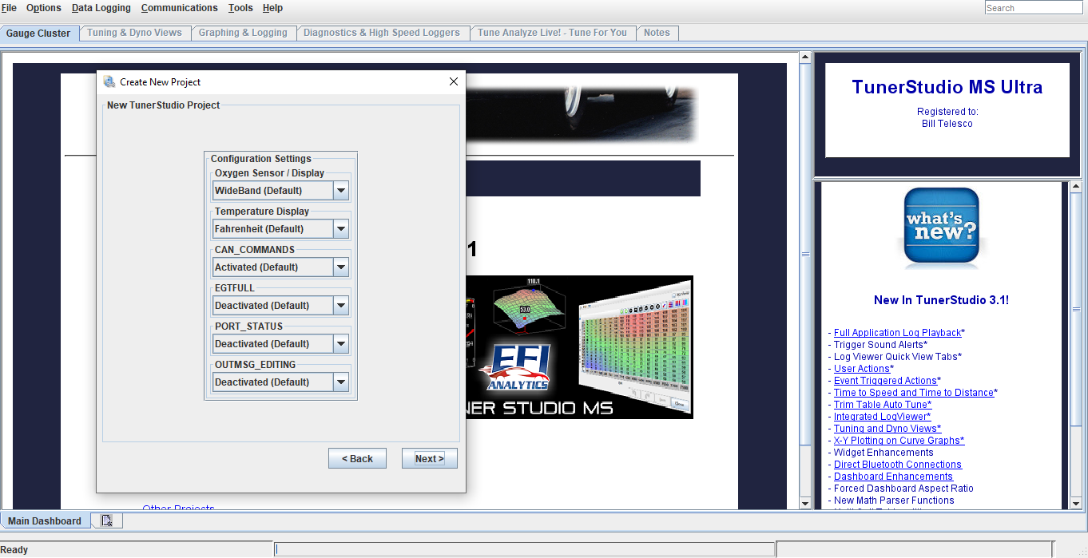The height and width of the screenshot is (558, 1088).
Task: Click the TunerStudio MS Ultra title
Action: point(947,87)
